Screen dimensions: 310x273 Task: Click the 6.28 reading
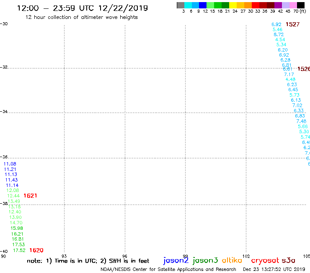tap(285, 60)
